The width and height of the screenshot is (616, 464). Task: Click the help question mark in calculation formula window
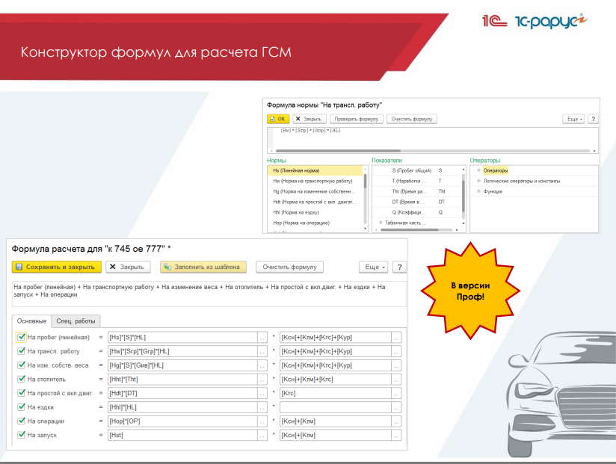coord(400,267)
